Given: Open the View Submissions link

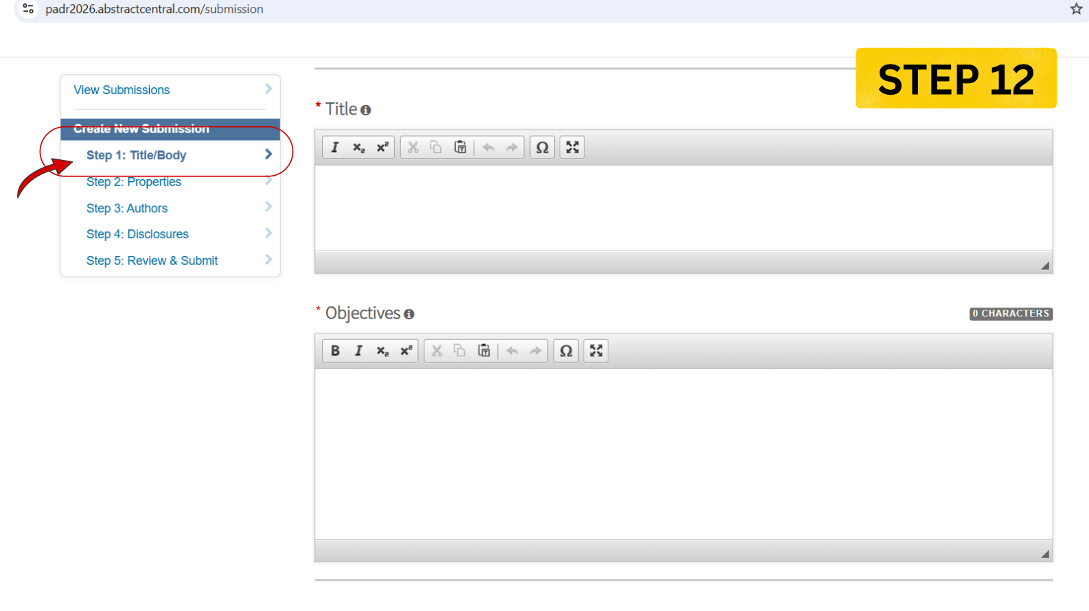Looking at the screenshot, I should (122, 90).
